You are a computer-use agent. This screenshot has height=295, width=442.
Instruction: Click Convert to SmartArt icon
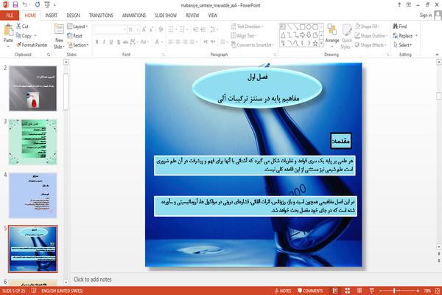click(234, 44)
